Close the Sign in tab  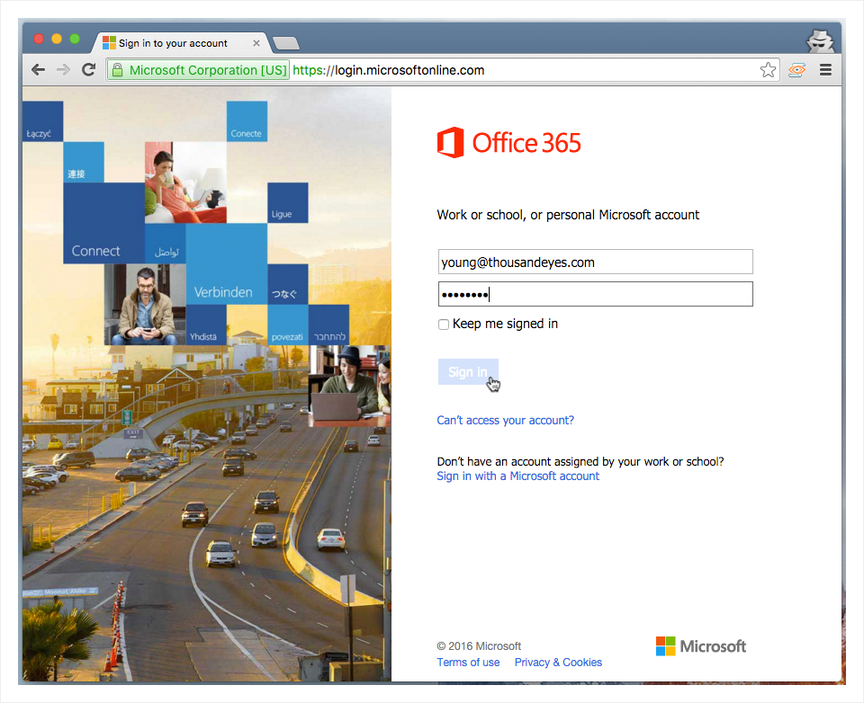tap(256, 43)
